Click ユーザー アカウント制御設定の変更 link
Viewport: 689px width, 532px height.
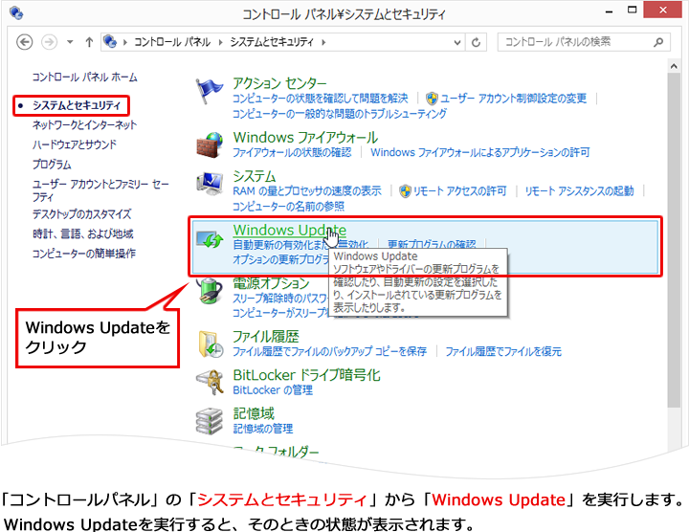click(x=513, y=99)
